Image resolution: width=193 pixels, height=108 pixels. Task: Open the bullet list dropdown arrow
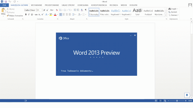tap(63, 10)
